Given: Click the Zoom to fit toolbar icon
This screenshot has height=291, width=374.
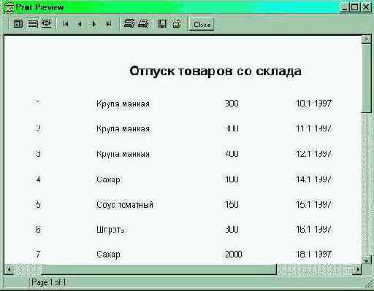Looking at the screenshot, I should [x=18, y=24].
